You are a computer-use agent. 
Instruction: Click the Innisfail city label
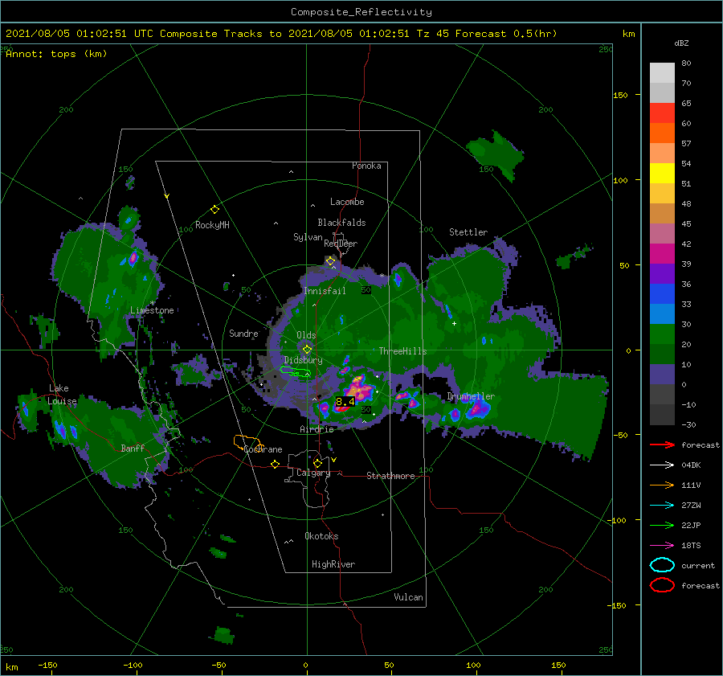pos(325,291)
